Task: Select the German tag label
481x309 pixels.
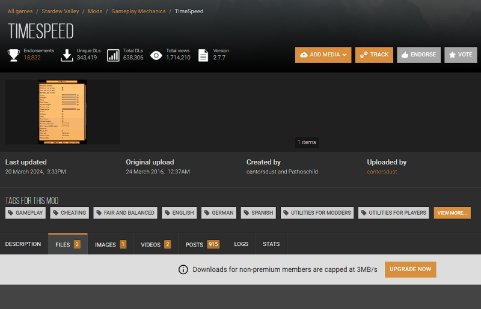Action: tap(222, 213)
